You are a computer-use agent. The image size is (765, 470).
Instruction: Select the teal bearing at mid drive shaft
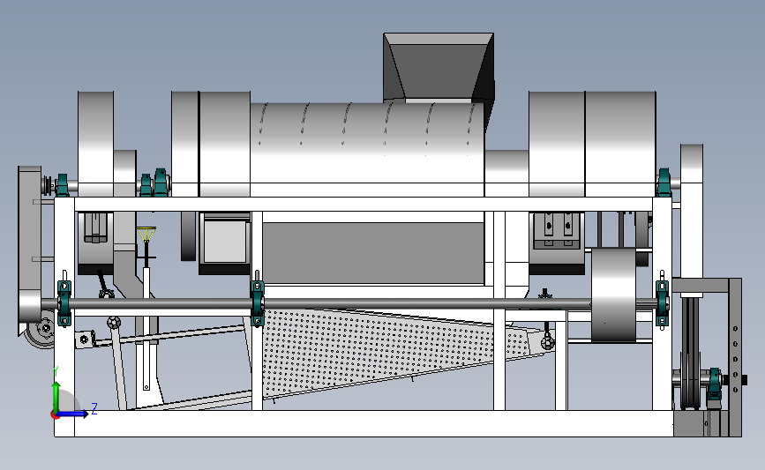(x=257, y=302)
